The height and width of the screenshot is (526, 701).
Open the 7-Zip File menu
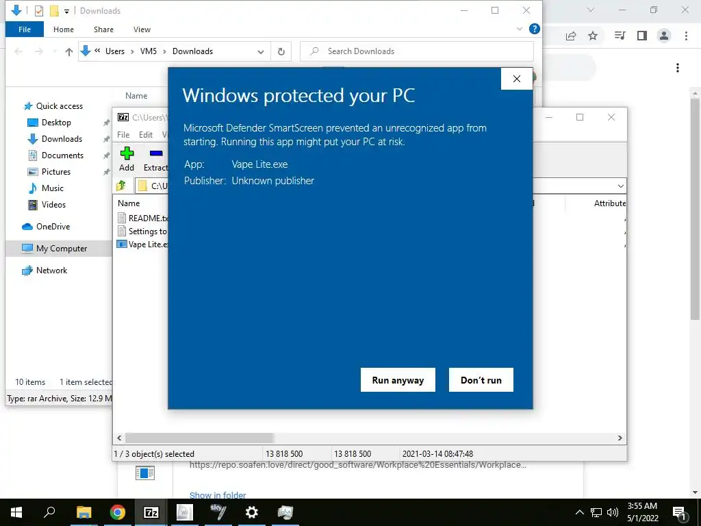click(123, 135)
